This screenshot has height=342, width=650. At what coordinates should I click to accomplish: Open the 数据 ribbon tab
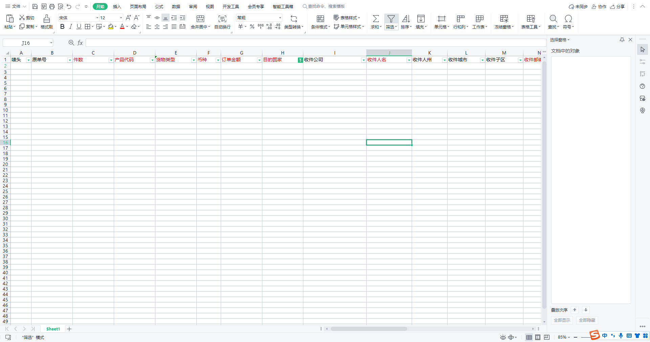(x=176, y=6)
